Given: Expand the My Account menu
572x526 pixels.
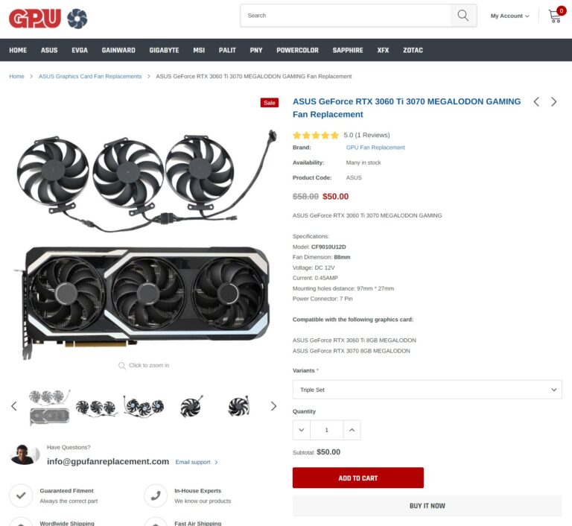Looking at the screenshot, I should click(x=509, y=16).
